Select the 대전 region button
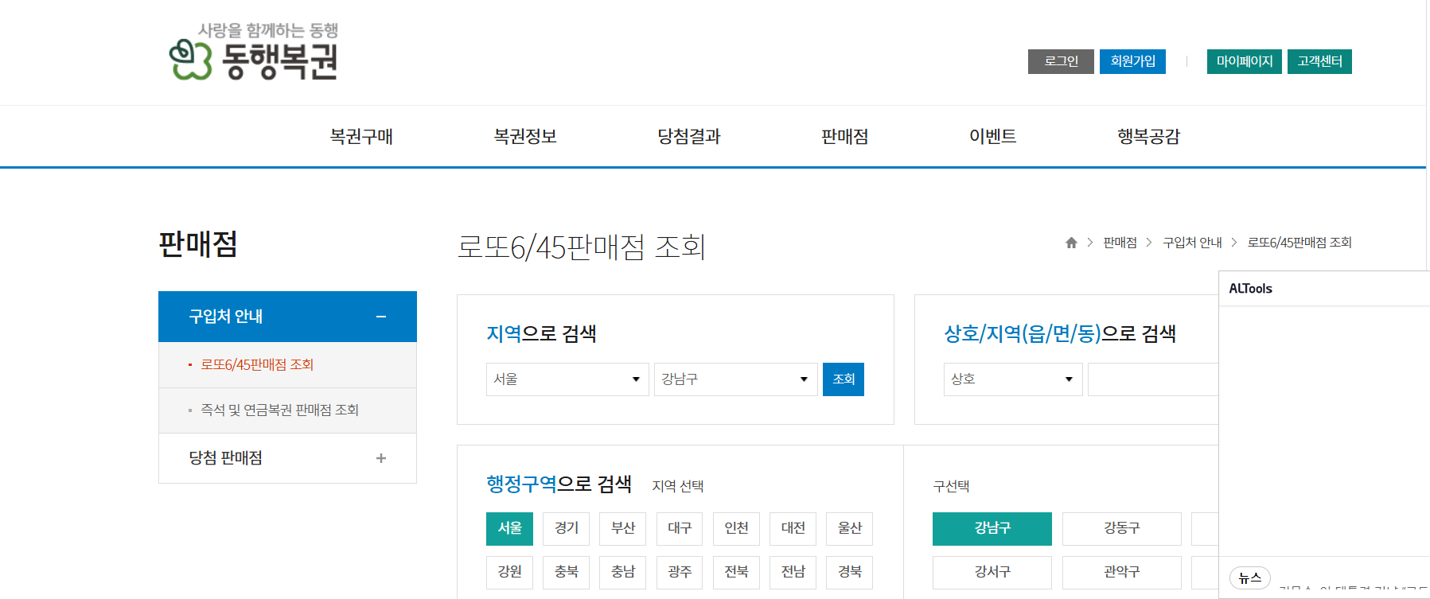Screen dimensions: 1430x599 point(793,528)
